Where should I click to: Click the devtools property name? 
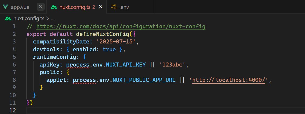click(46, 49)
